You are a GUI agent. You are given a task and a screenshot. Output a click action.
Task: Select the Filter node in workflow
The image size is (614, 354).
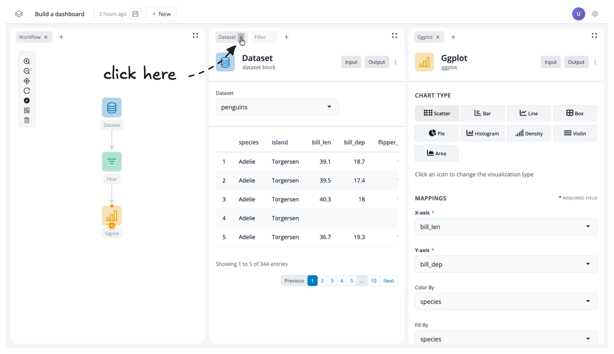coord(112,161)
